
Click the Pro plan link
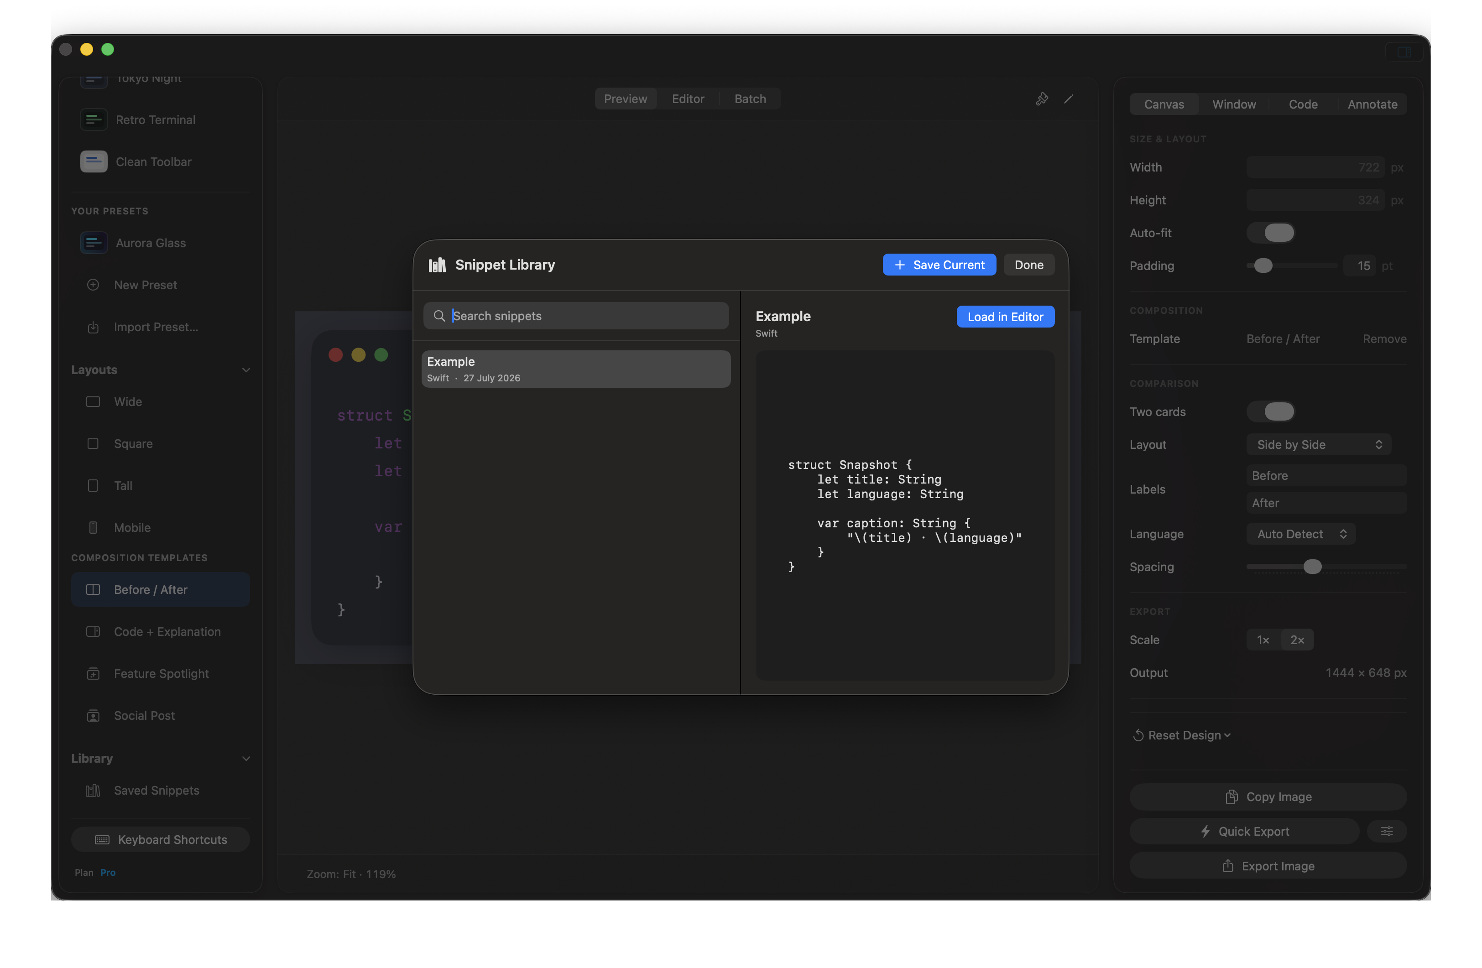pos(108,873)
